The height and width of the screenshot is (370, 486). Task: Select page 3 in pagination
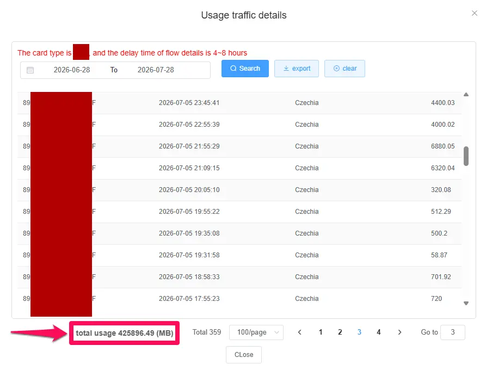(359, 332)
